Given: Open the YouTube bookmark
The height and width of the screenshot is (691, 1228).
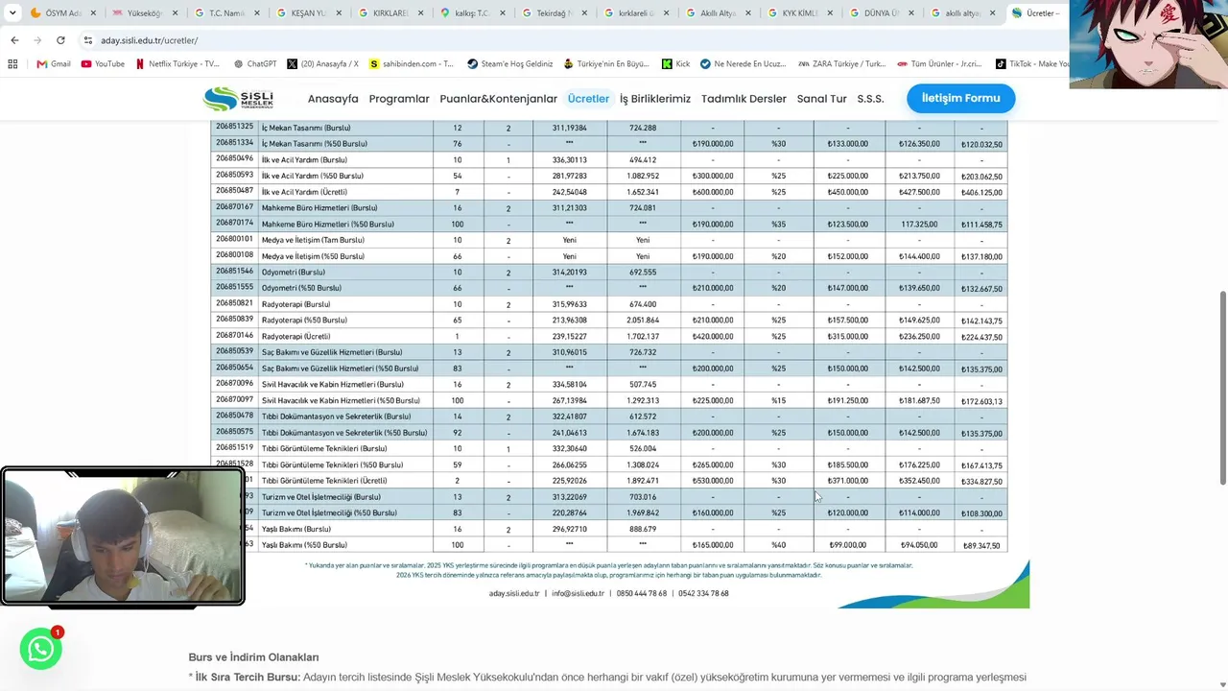Looking at the screenshot, I should point(103,64).
